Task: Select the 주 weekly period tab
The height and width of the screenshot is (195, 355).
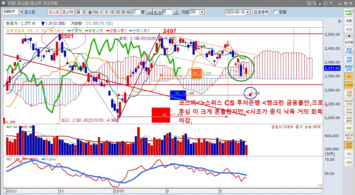Action: tap(84, 12)
